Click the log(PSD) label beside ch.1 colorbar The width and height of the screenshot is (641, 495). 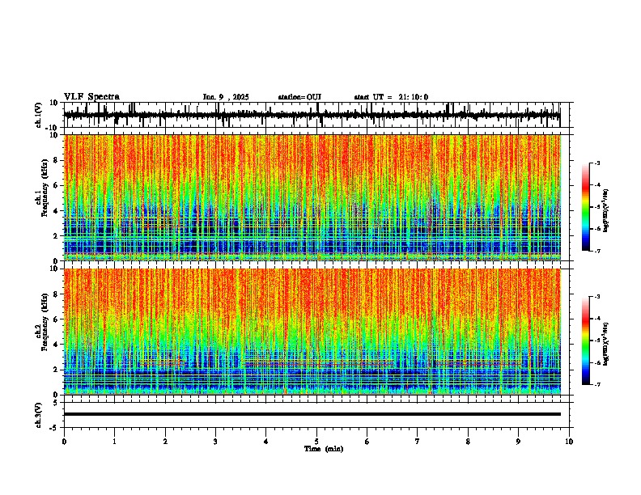(605, 210)
